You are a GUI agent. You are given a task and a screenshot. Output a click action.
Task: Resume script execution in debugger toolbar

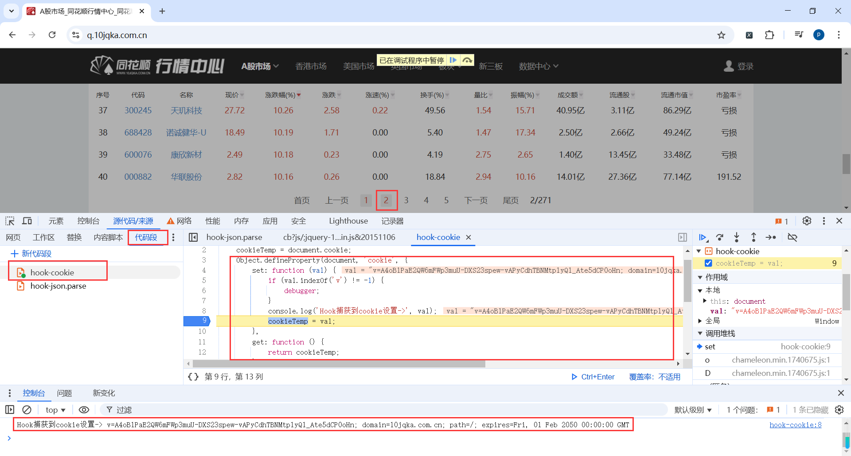click(703, 238)
